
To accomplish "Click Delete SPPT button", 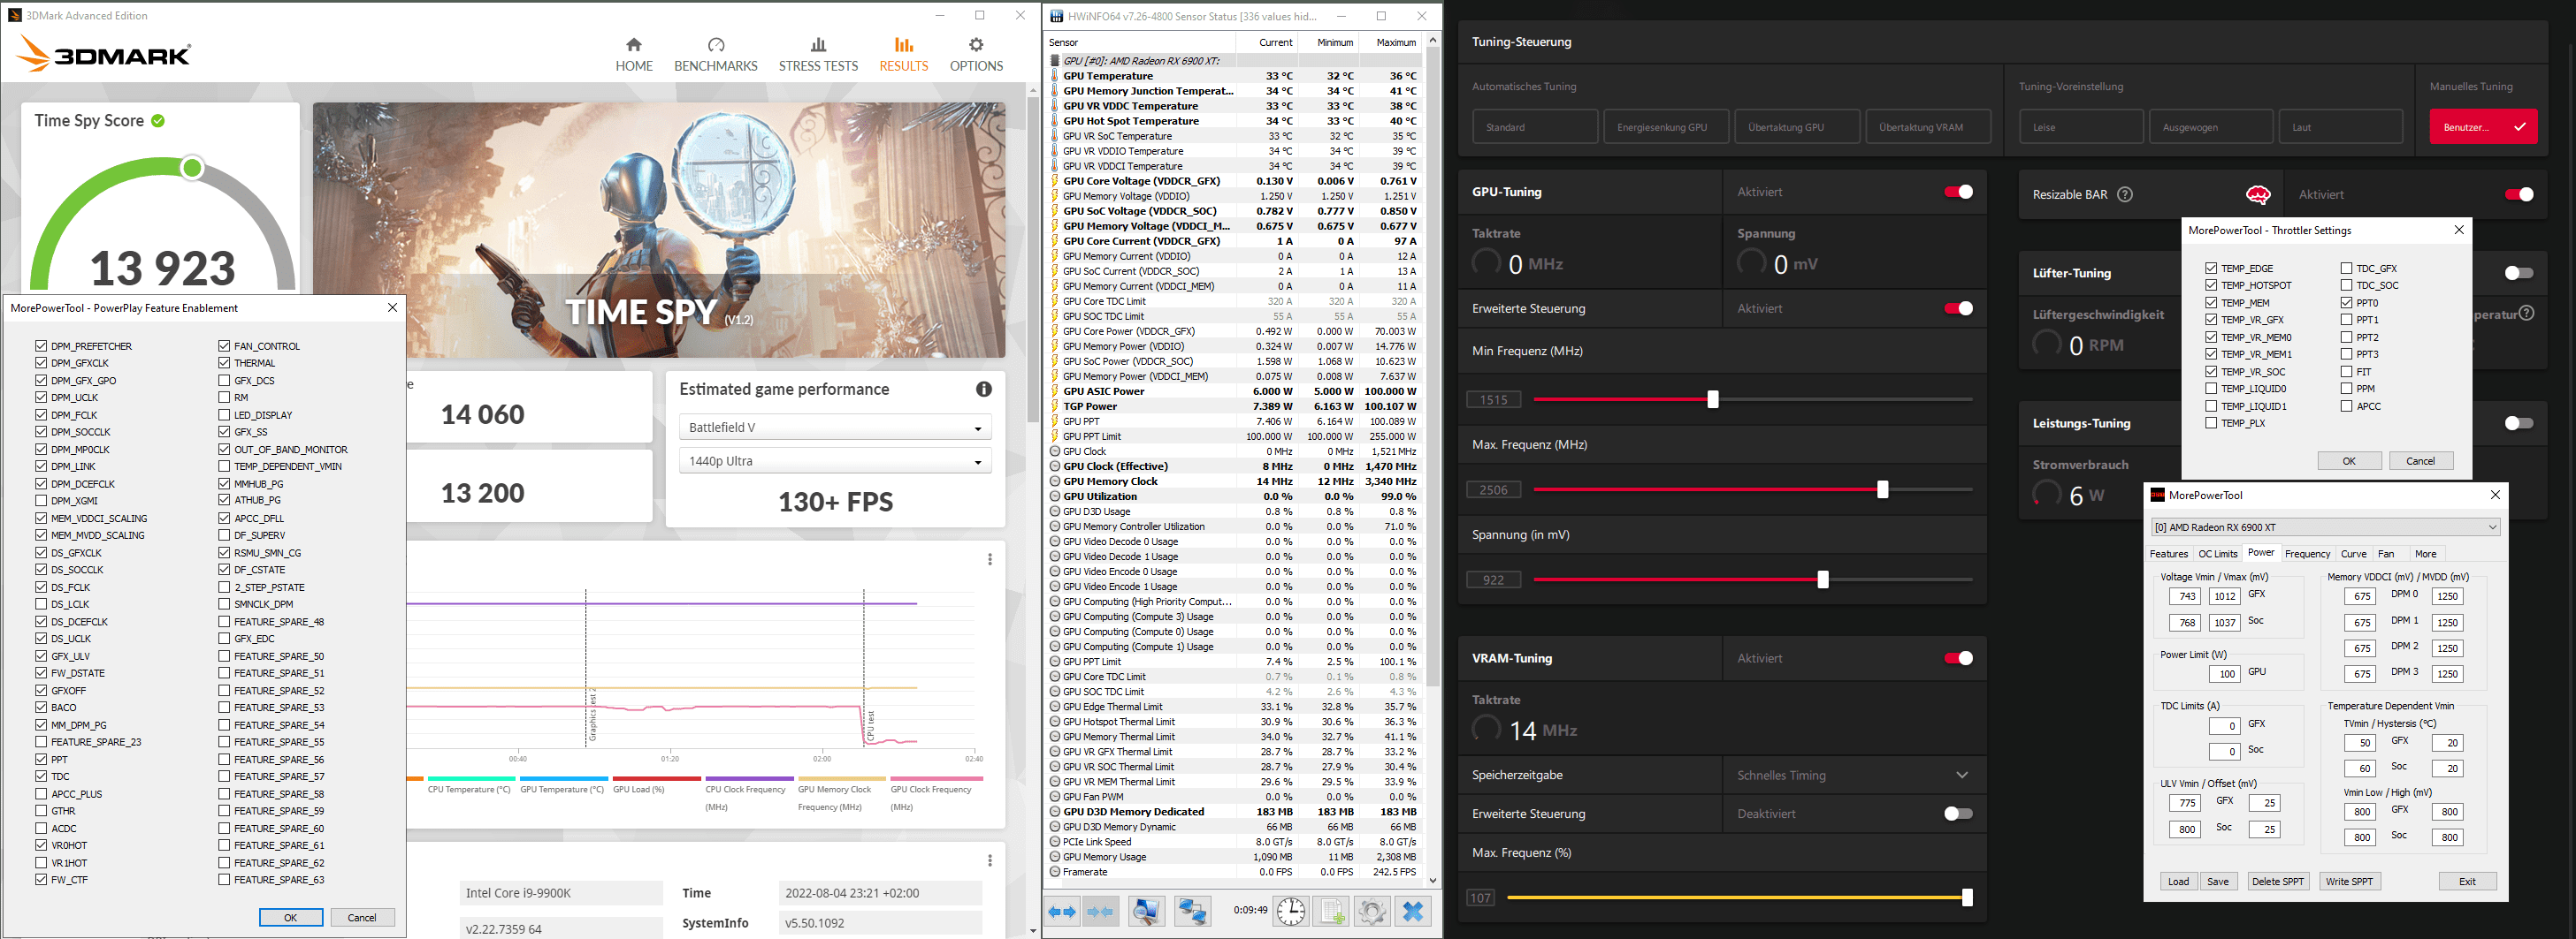I will tap(2277, 882).
